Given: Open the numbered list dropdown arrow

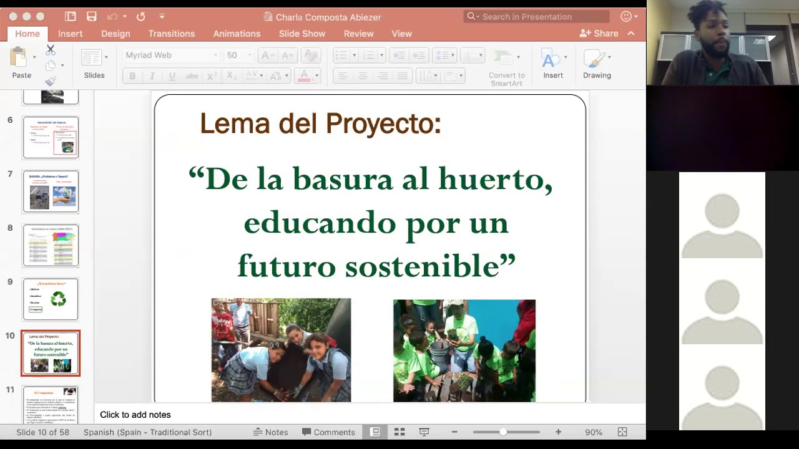Looking at the screenshot, I should [x=381, y=56].
